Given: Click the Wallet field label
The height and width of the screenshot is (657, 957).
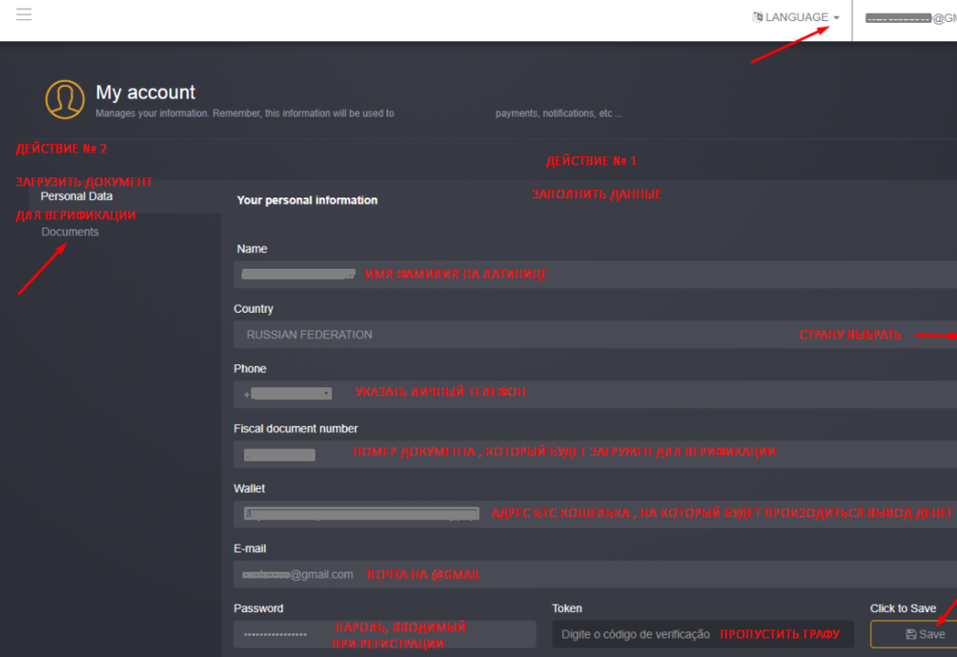Looking at the screenshot, I should tap(249, 489).
